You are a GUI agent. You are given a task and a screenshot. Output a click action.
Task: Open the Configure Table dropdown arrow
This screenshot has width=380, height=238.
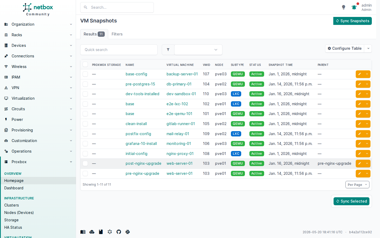pos(368,49)
